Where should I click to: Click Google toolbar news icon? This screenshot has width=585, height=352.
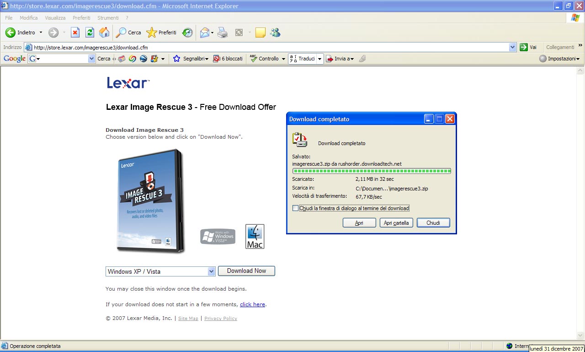click(122, 59)
